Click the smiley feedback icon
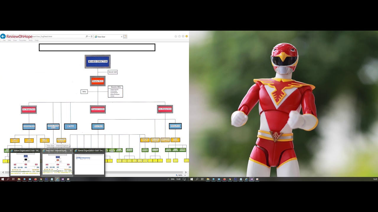378x212 pixels. click(186, 36)
